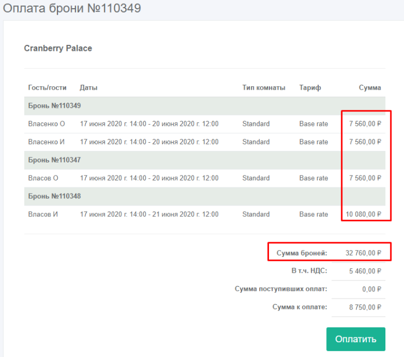
Task: Select the Оплата брони №110349 page title
Action: tap(72, 9)
